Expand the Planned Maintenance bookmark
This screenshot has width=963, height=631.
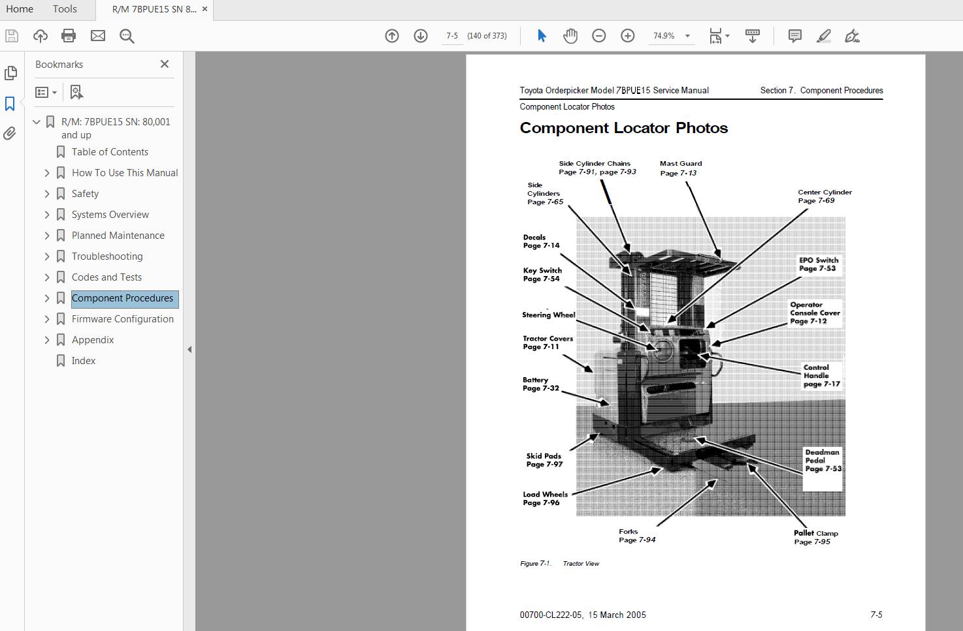(47, 236)
